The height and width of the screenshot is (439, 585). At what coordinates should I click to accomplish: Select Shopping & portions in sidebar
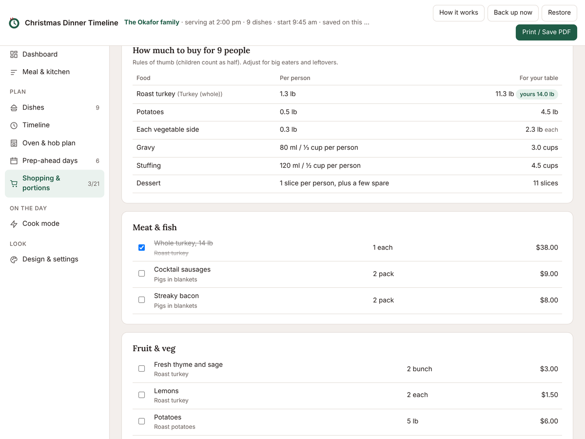tap(55, 183)
